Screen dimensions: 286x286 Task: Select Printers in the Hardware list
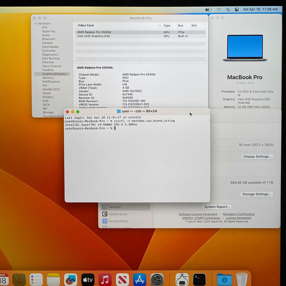48,97
